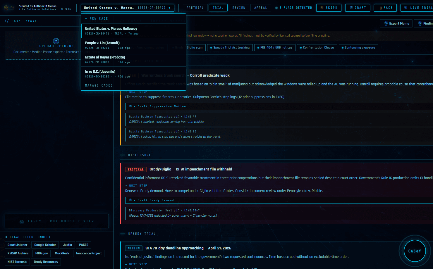Open Garcia_Dashcam_Transcript.pdf LINE 89 citation
Viewport: 433px width, 269px height.
[279, 134]
